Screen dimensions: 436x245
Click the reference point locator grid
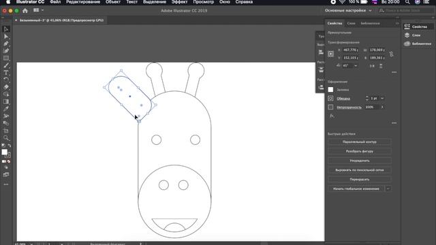point(330,54)
